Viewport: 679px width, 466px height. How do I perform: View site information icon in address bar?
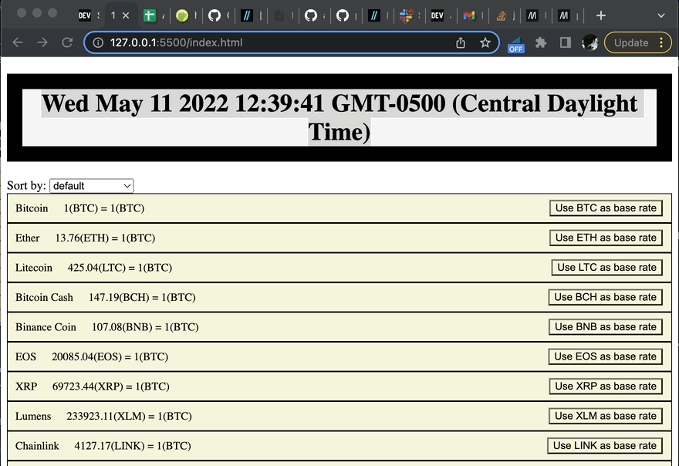[x=98, y=42]
